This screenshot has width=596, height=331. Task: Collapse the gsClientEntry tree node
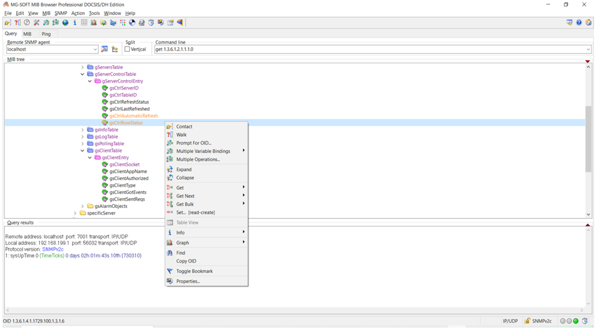[90, 157]
